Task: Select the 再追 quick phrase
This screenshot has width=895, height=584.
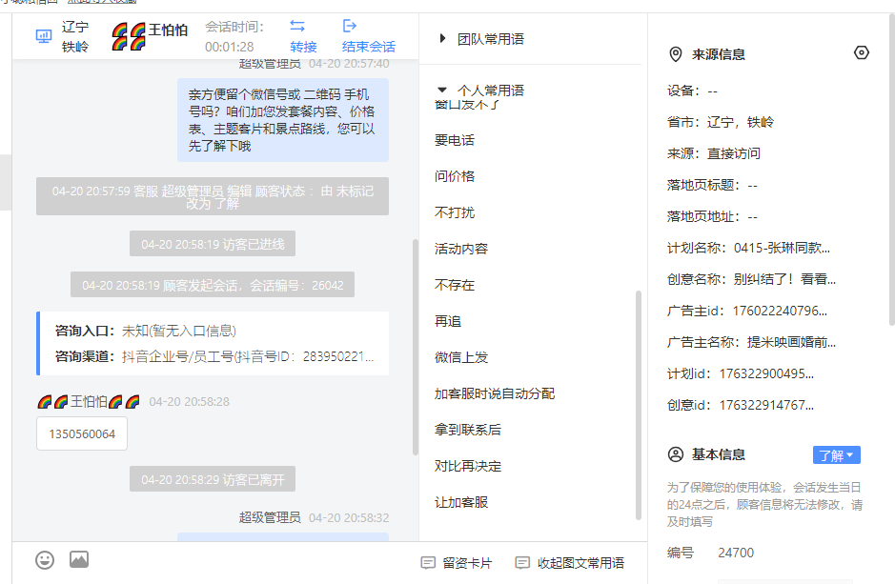Action: (448, 321)
